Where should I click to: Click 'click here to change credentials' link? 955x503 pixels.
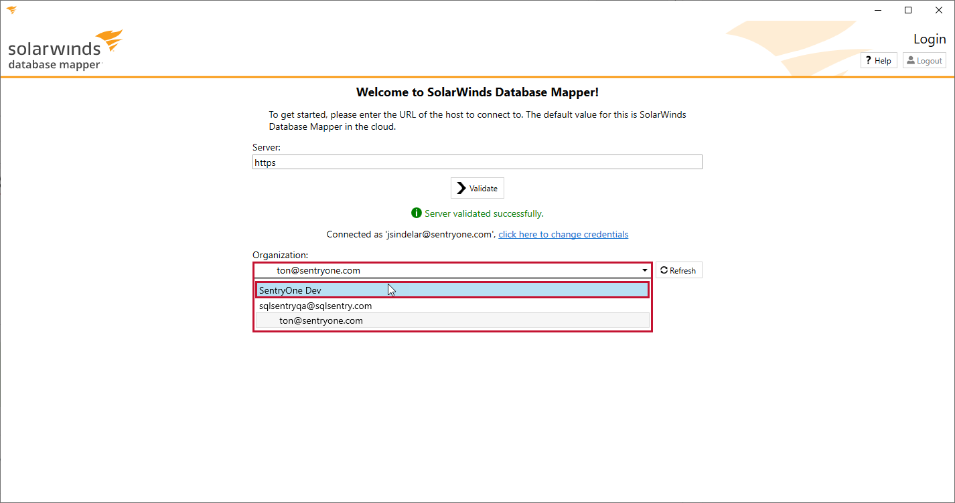coord(563,234)
